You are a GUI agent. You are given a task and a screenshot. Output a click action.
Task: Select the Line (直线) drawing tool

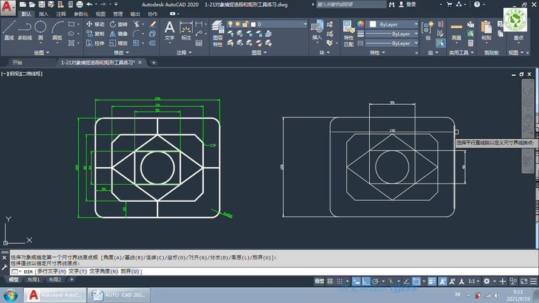pyautogui.click(x=9, y=30)
